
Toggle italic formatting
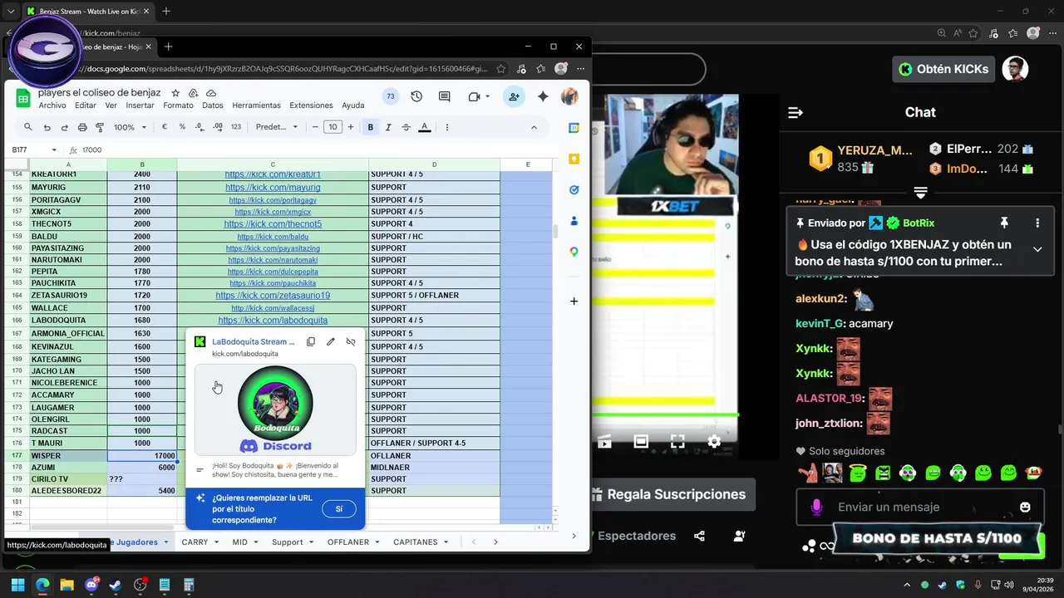click(388, 127)
